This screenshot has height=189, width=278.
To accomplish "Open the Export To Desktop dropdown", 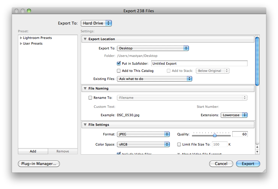I will (x=153, y=48).
